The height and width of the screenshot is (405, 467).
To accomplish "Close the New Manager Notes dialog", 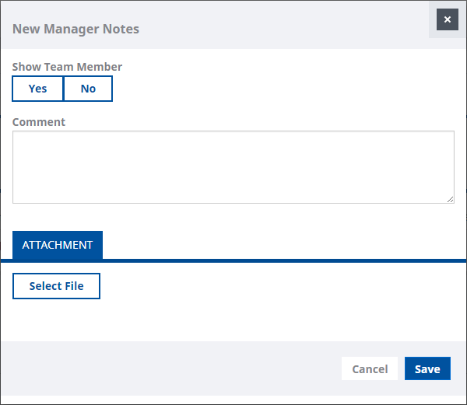I will click(447, 19).
